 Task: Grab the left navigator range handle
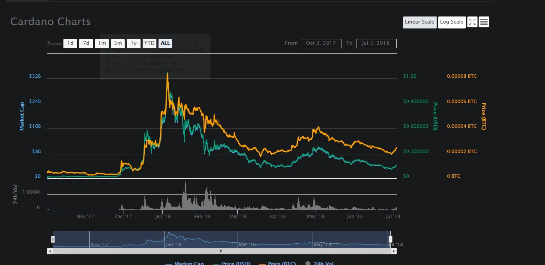[53, 239]
